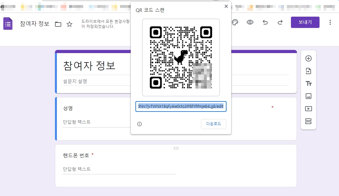Redo the last change
Viewport: 339px width, 196px height.
pos(280,22)
